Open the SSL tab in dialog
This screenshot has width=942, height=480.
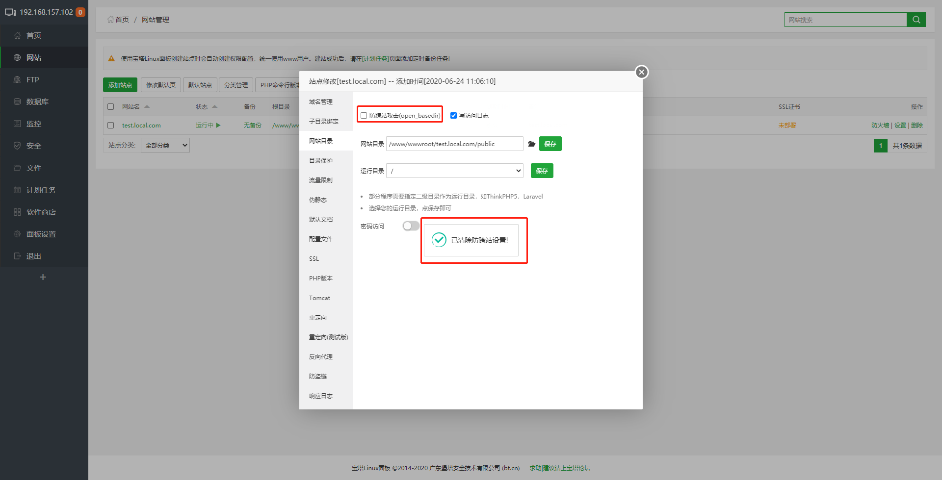326,258
